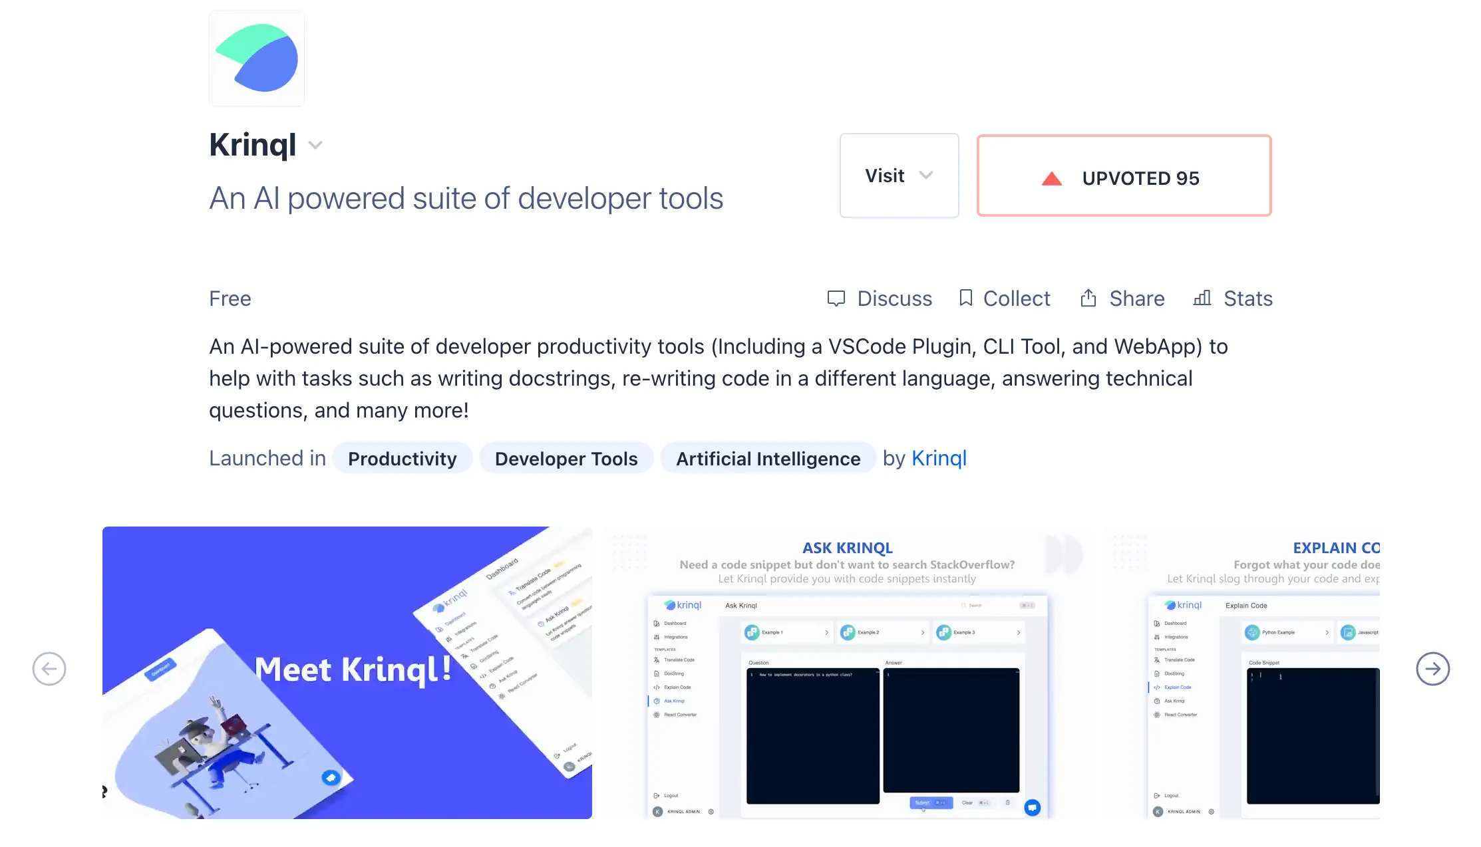Image resolution: width=1481 pixels, height=847 pixels.
Task: Click the Krinql leaf logo image
Action: 256,58
